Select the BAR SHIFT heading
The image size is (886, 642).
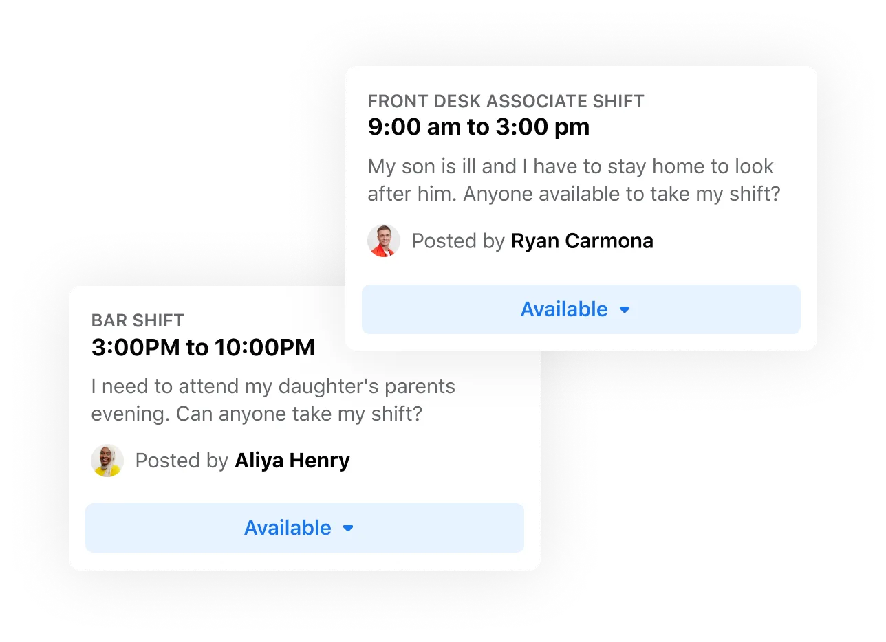[x=138, y=320]
